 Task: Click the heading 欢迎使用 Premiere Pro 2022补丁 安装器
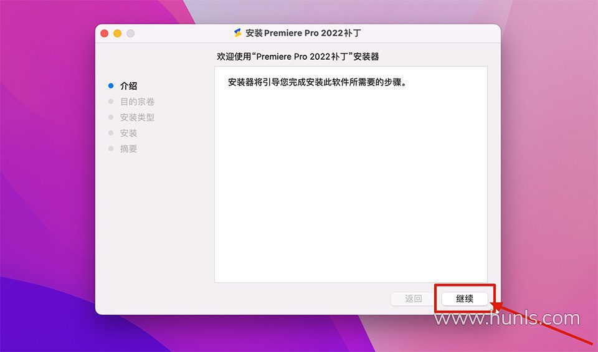(x=298, y=57)
